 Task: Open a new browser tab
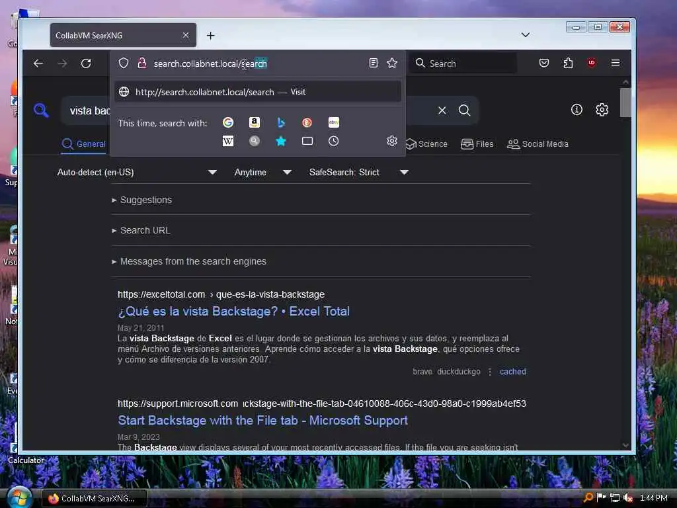tap(211, 36)
